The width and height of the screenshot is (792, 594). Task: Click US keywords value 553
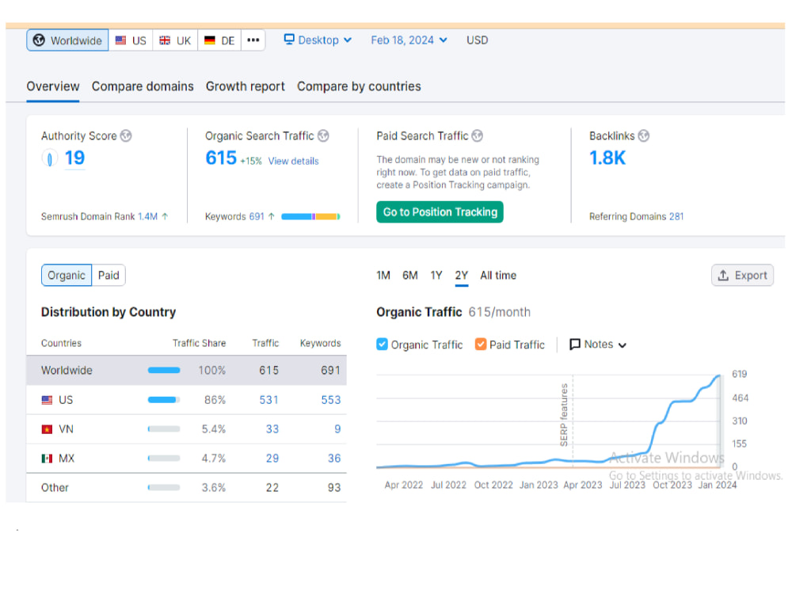pos(331,400)
